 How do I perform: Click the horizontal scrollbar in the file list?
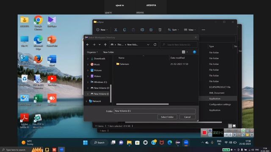pyautogui.click(x=142, y=104)
